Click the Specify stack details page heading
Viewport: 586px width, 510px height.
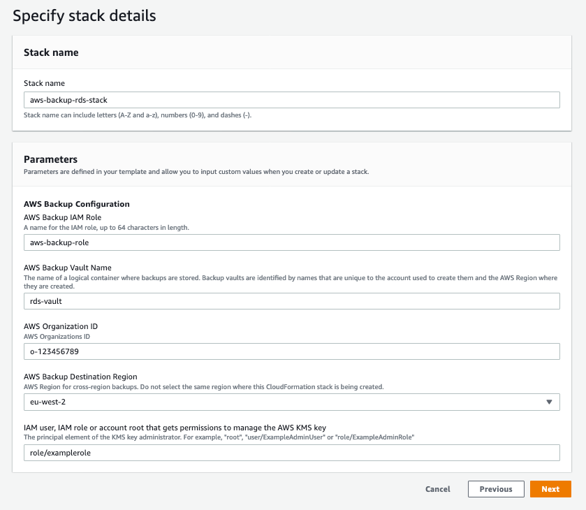85,15
